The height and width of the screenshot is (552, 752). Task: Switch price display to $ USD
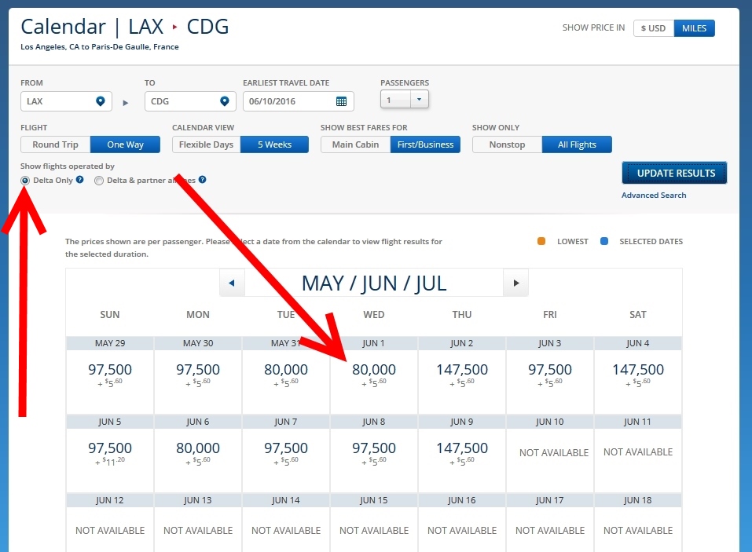(653, 27)
